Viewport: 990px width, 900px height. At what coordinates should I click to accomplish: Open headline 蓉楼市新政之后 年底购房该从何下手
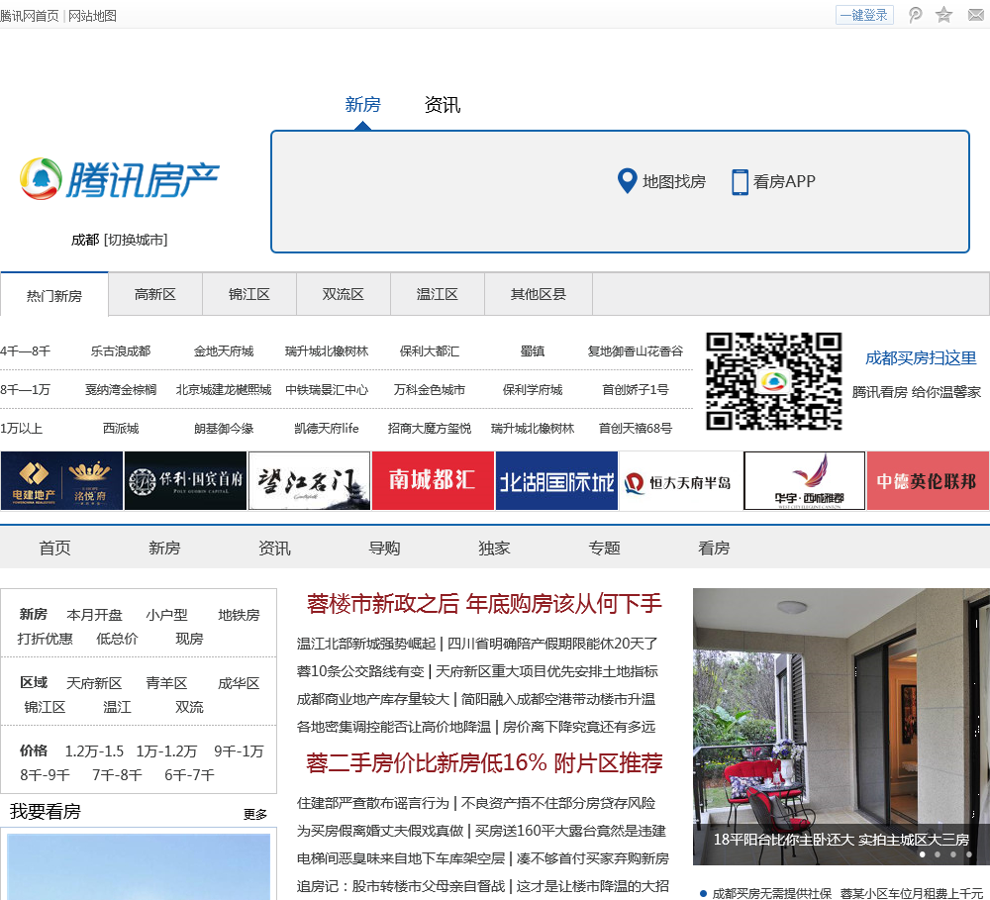point(484,604)
